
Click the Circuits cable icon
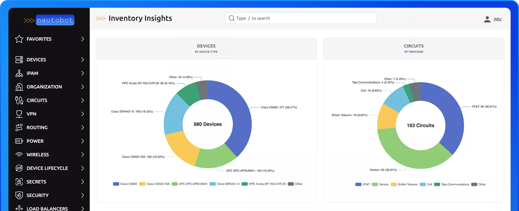coord(19,101)
